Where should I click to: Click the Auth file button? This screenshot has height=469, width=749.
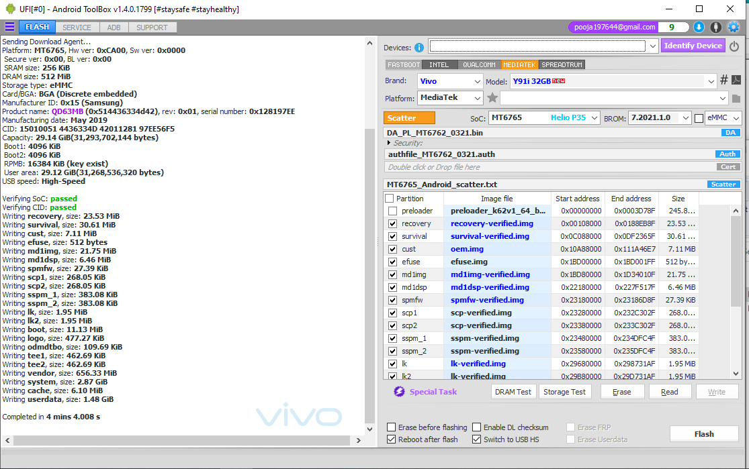pyautogui.click(x=728, y=154)
